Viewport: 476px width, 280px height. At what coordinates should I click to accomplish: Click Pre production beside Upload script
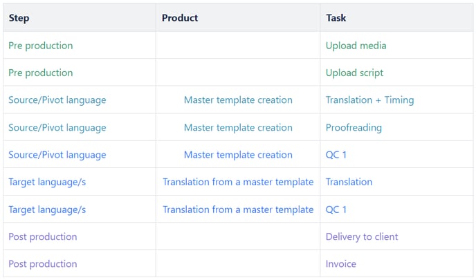(40, 73)
